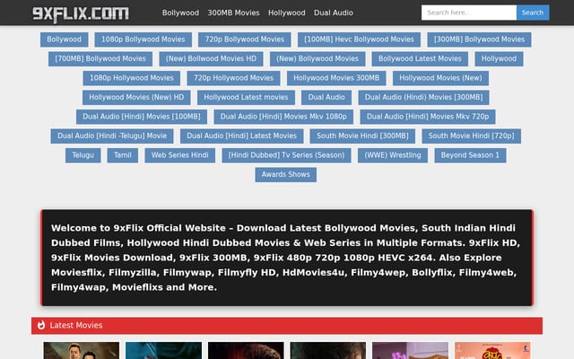Open Hollywood Latest movies category
Viewport: 574px width, 359px height.
click(246, 98)
